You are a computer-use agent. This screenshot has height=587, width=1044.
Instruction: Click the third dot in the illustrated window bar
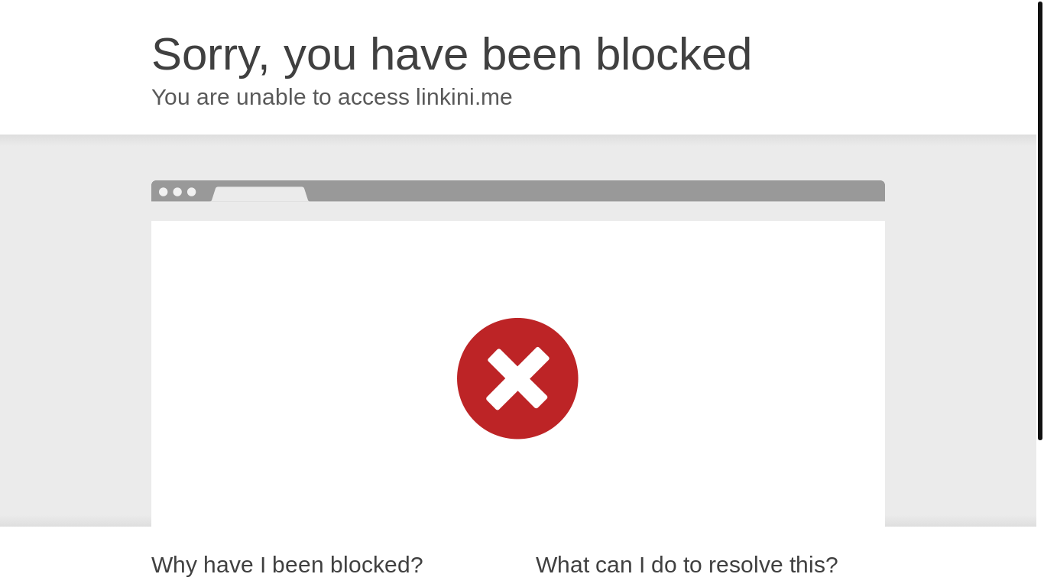tap(192, 192)
